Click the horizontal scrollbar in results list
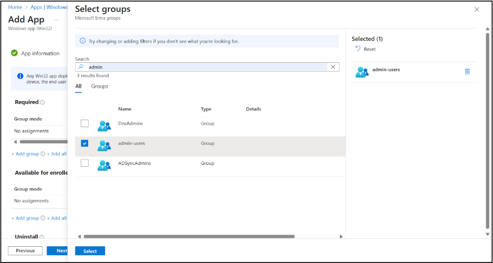The image size is (493, 263). pyautogui.click(x=189, y=237)
